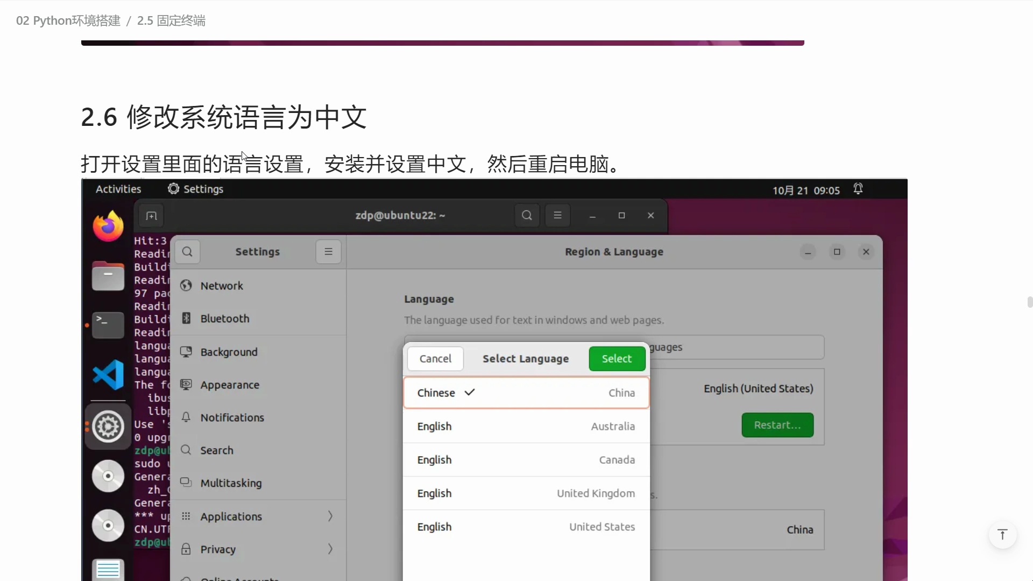Click the scroll-to-top arrow button
The width and height of the screenshot is (1033, 581).
[1002, 535]
